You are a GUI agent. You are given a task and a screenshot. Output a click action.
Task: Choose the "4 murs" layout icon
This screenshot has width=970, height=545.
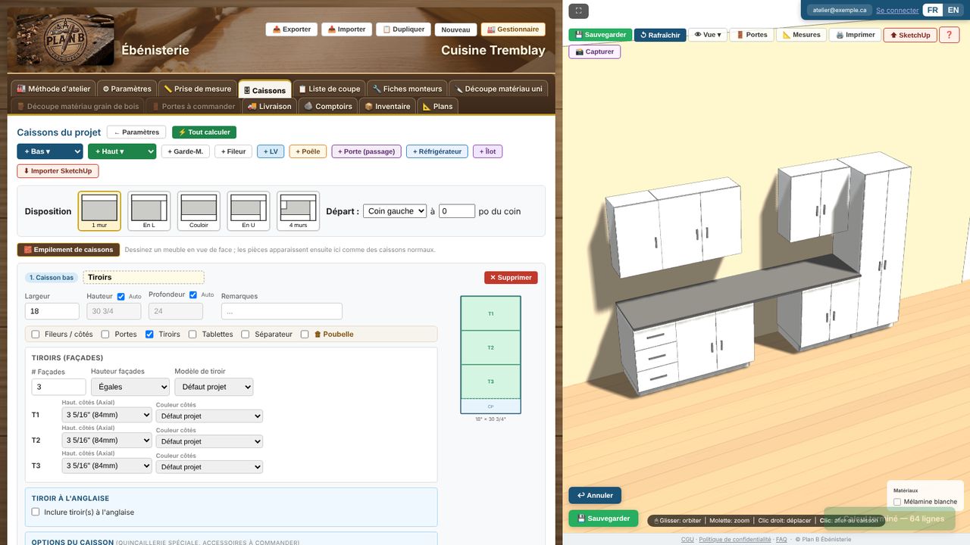(x=298, y=211)
